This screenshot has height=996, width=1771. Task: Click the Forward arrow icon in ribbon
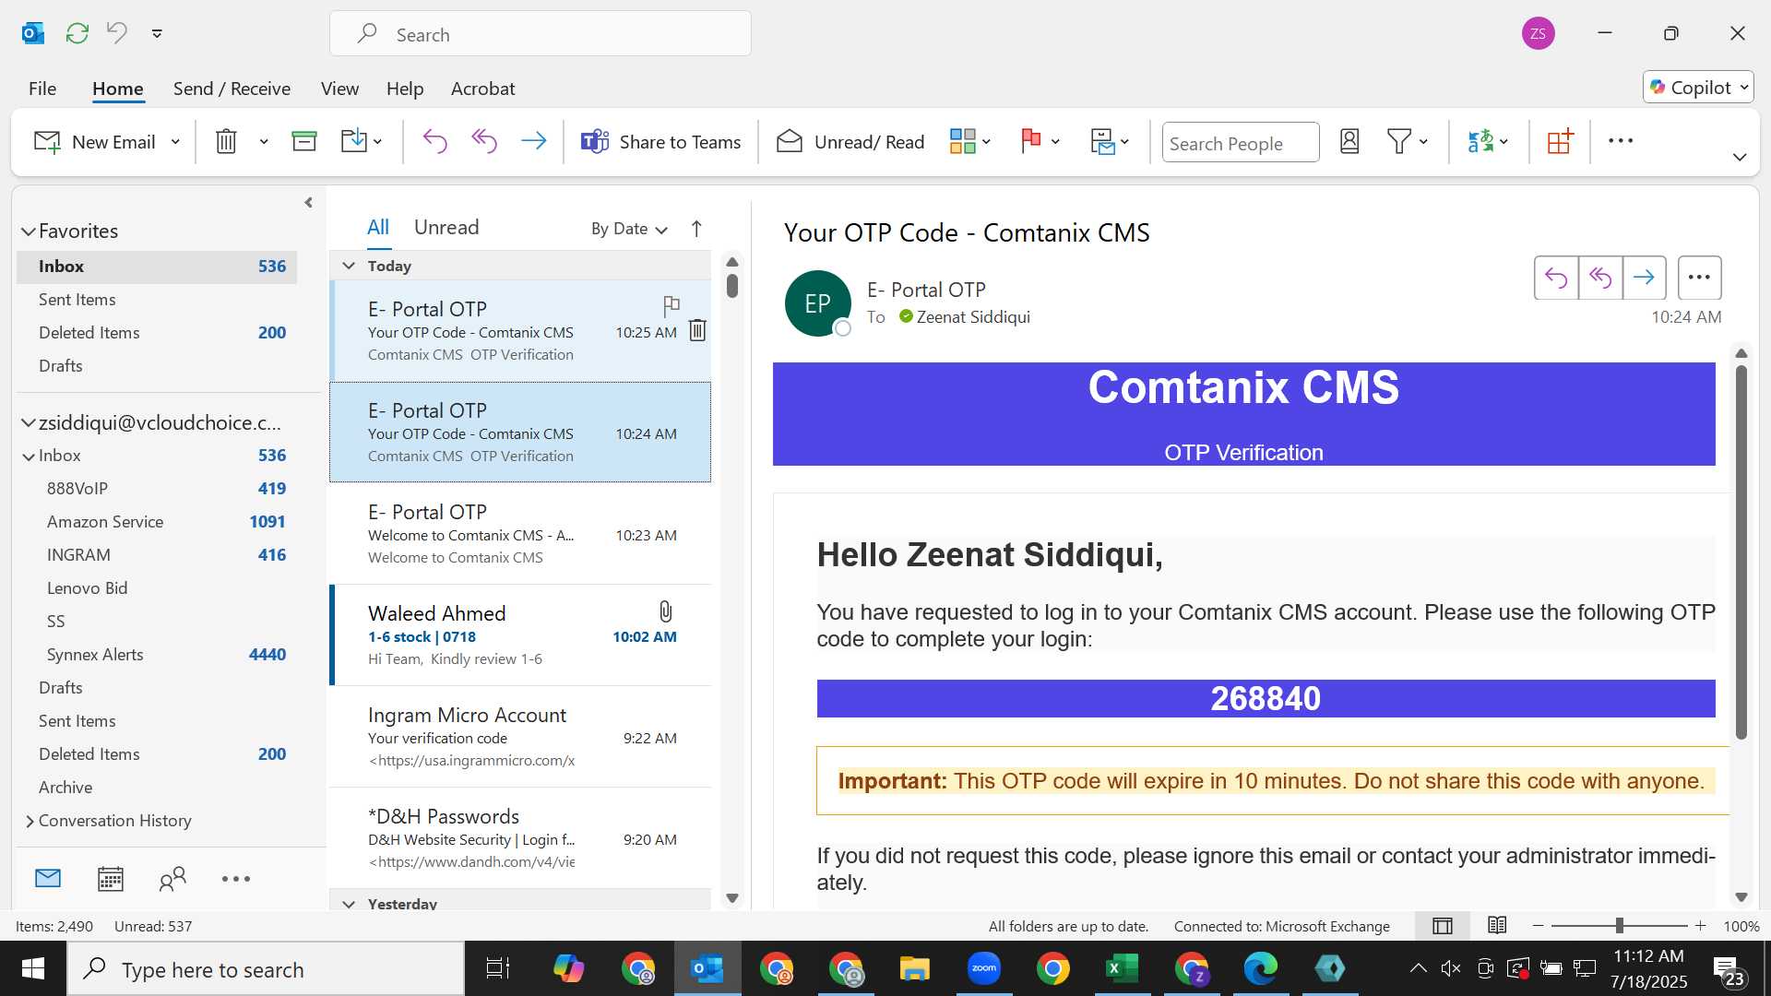point(534,141)
